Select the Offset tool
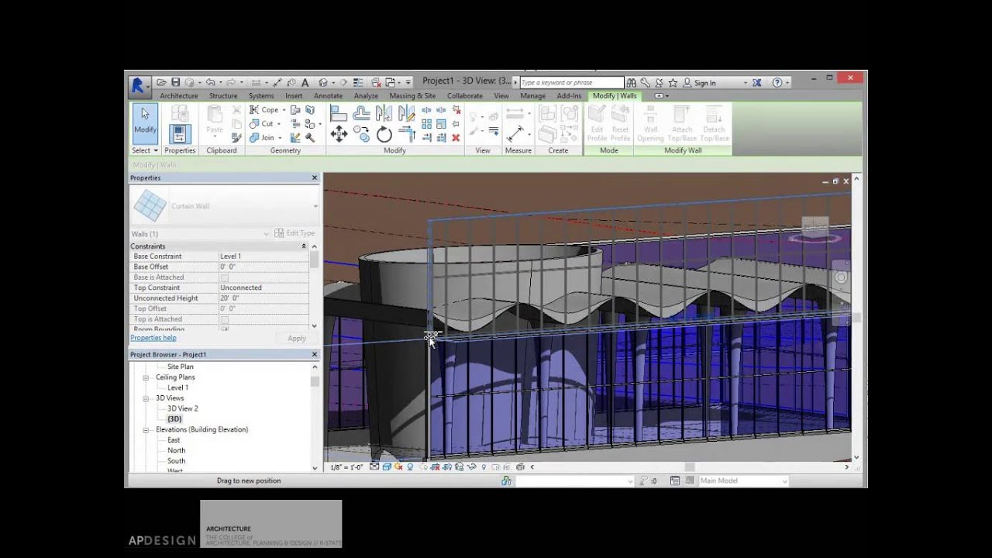Viewport: 992px width, 558px height. click(361, 113)
